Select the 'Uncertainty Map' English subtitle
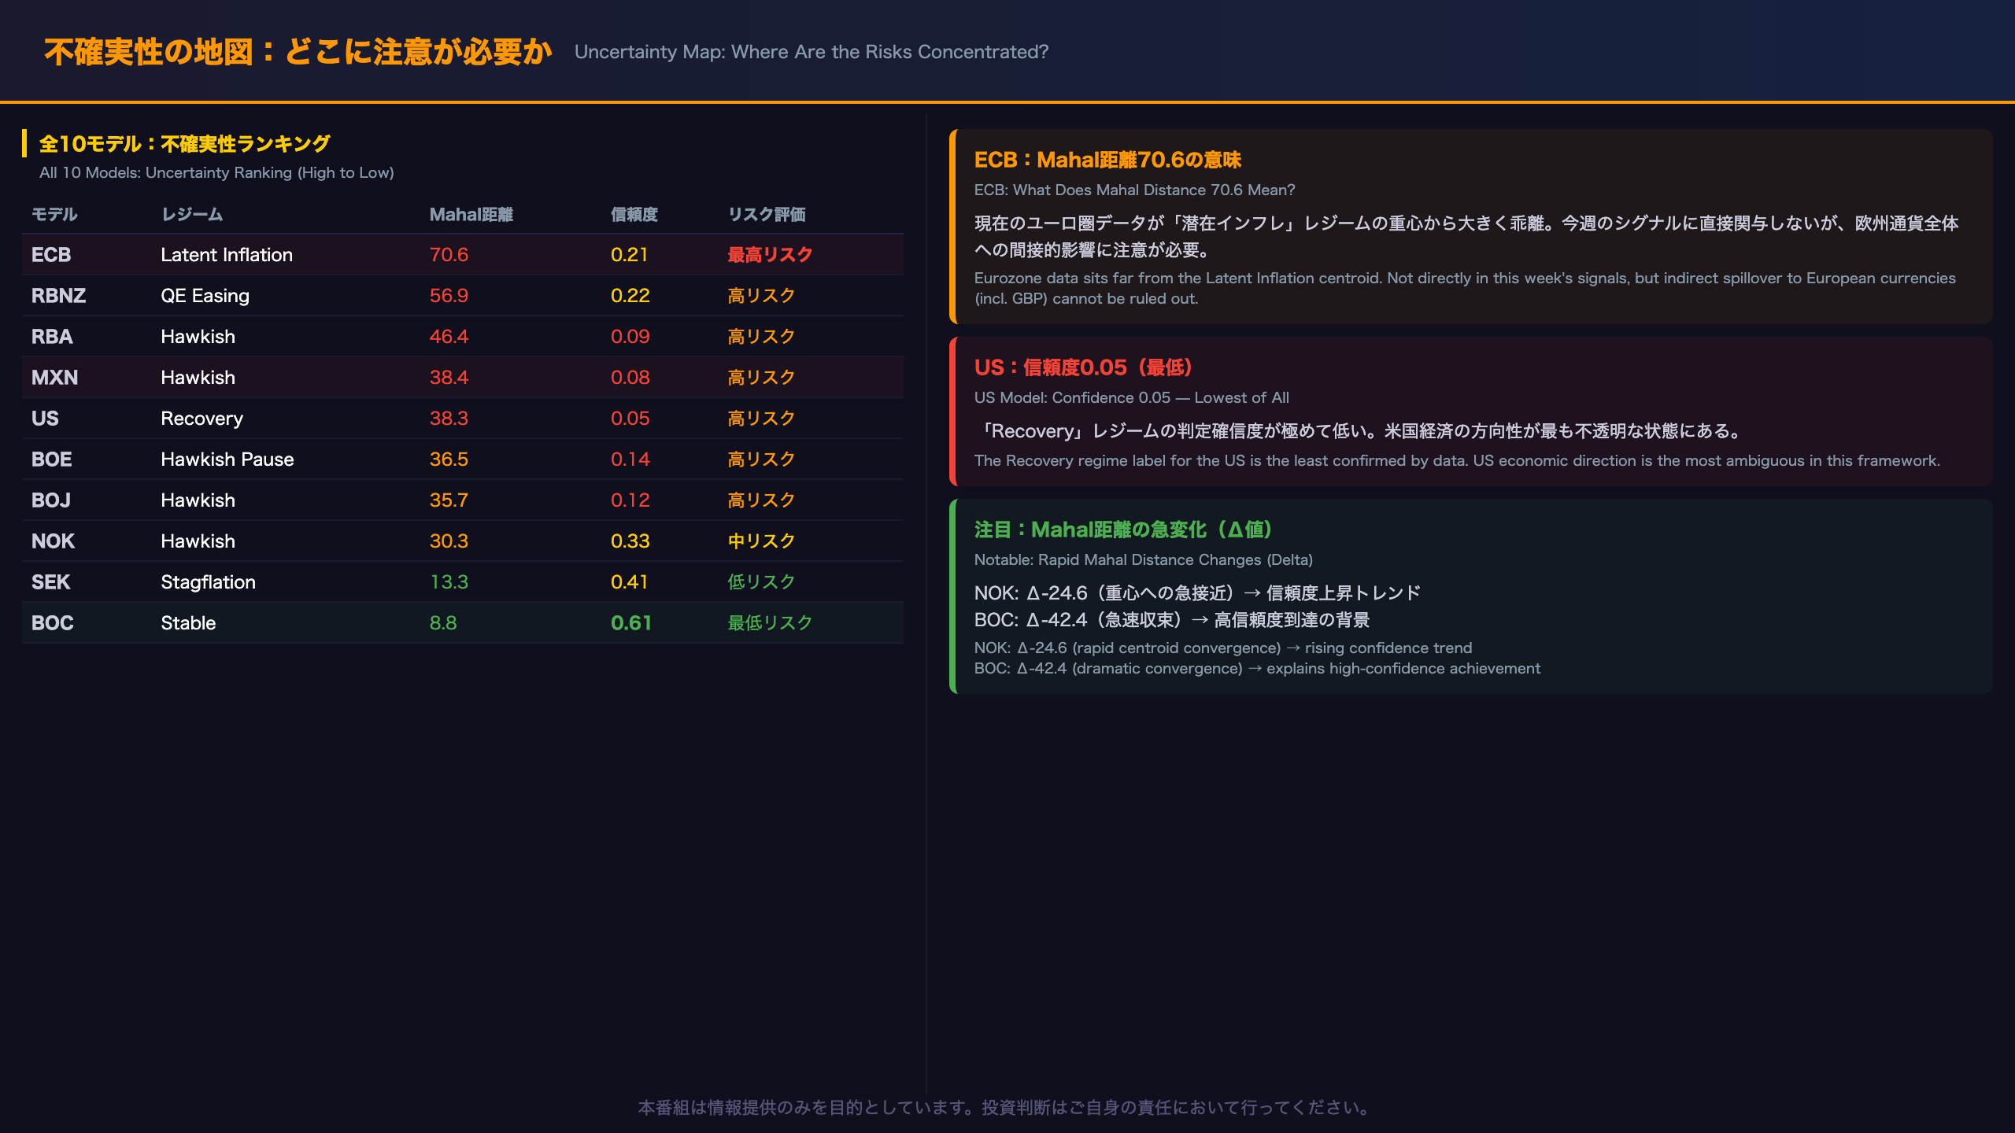This screenshot has width=2015, height=1133. tap(812, 52)
